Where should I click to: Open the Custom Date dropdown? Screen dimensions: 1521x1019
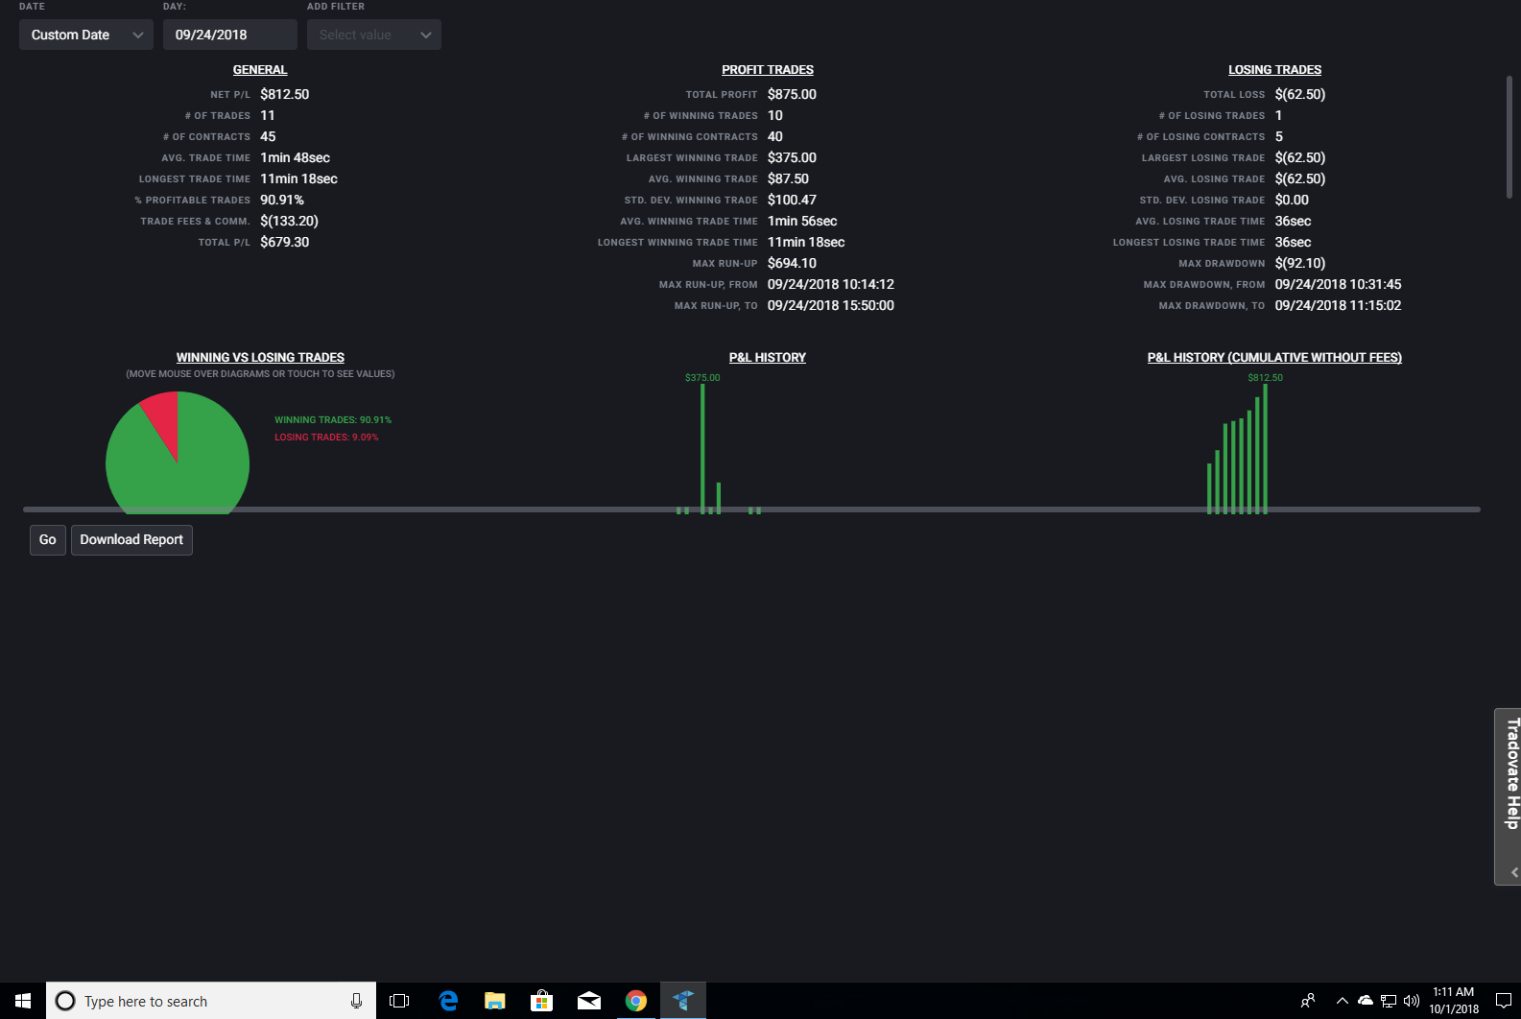[86, 35]
